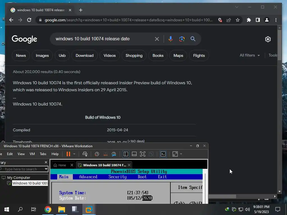Open VMware VM menu
The height and width of the screenshot is (215, 287).
click(x=32, y=154)
